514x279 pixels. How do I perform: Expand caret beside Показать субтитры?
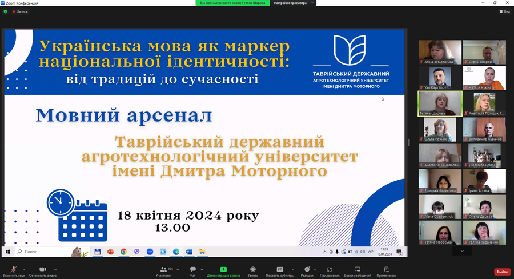tap(293, 269)
